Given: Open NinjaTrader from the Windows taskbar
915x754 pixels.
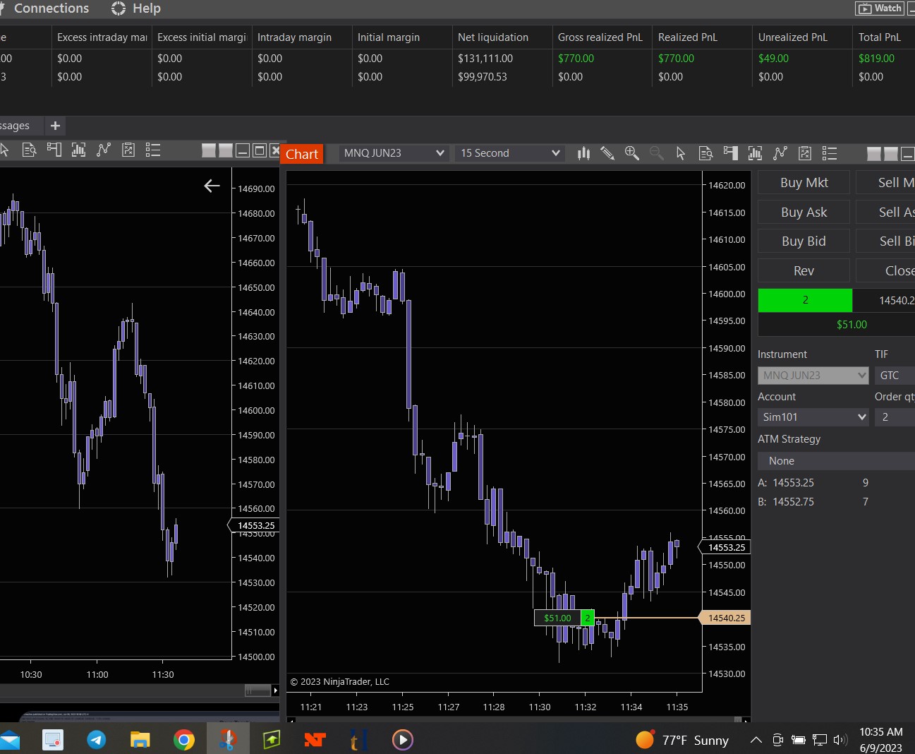Looking at the screenshot, I should pos(315,739).
